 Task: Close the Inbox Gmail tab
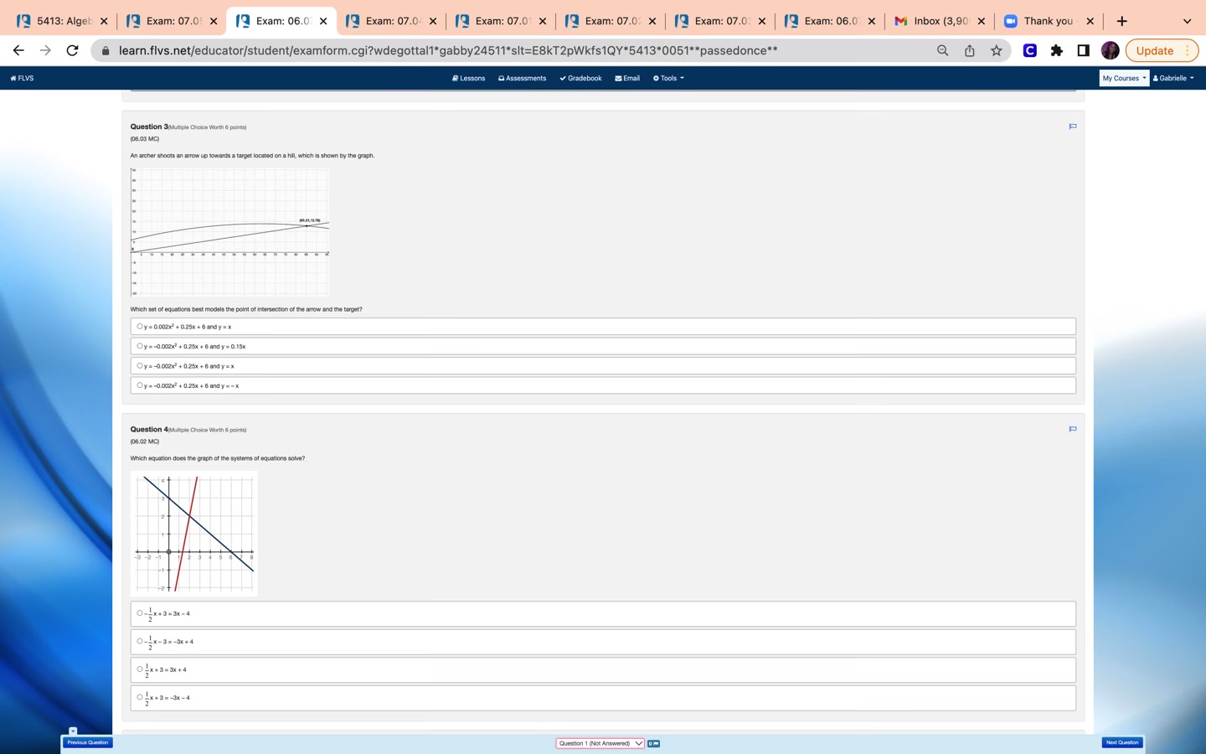(x=981, y=21)
